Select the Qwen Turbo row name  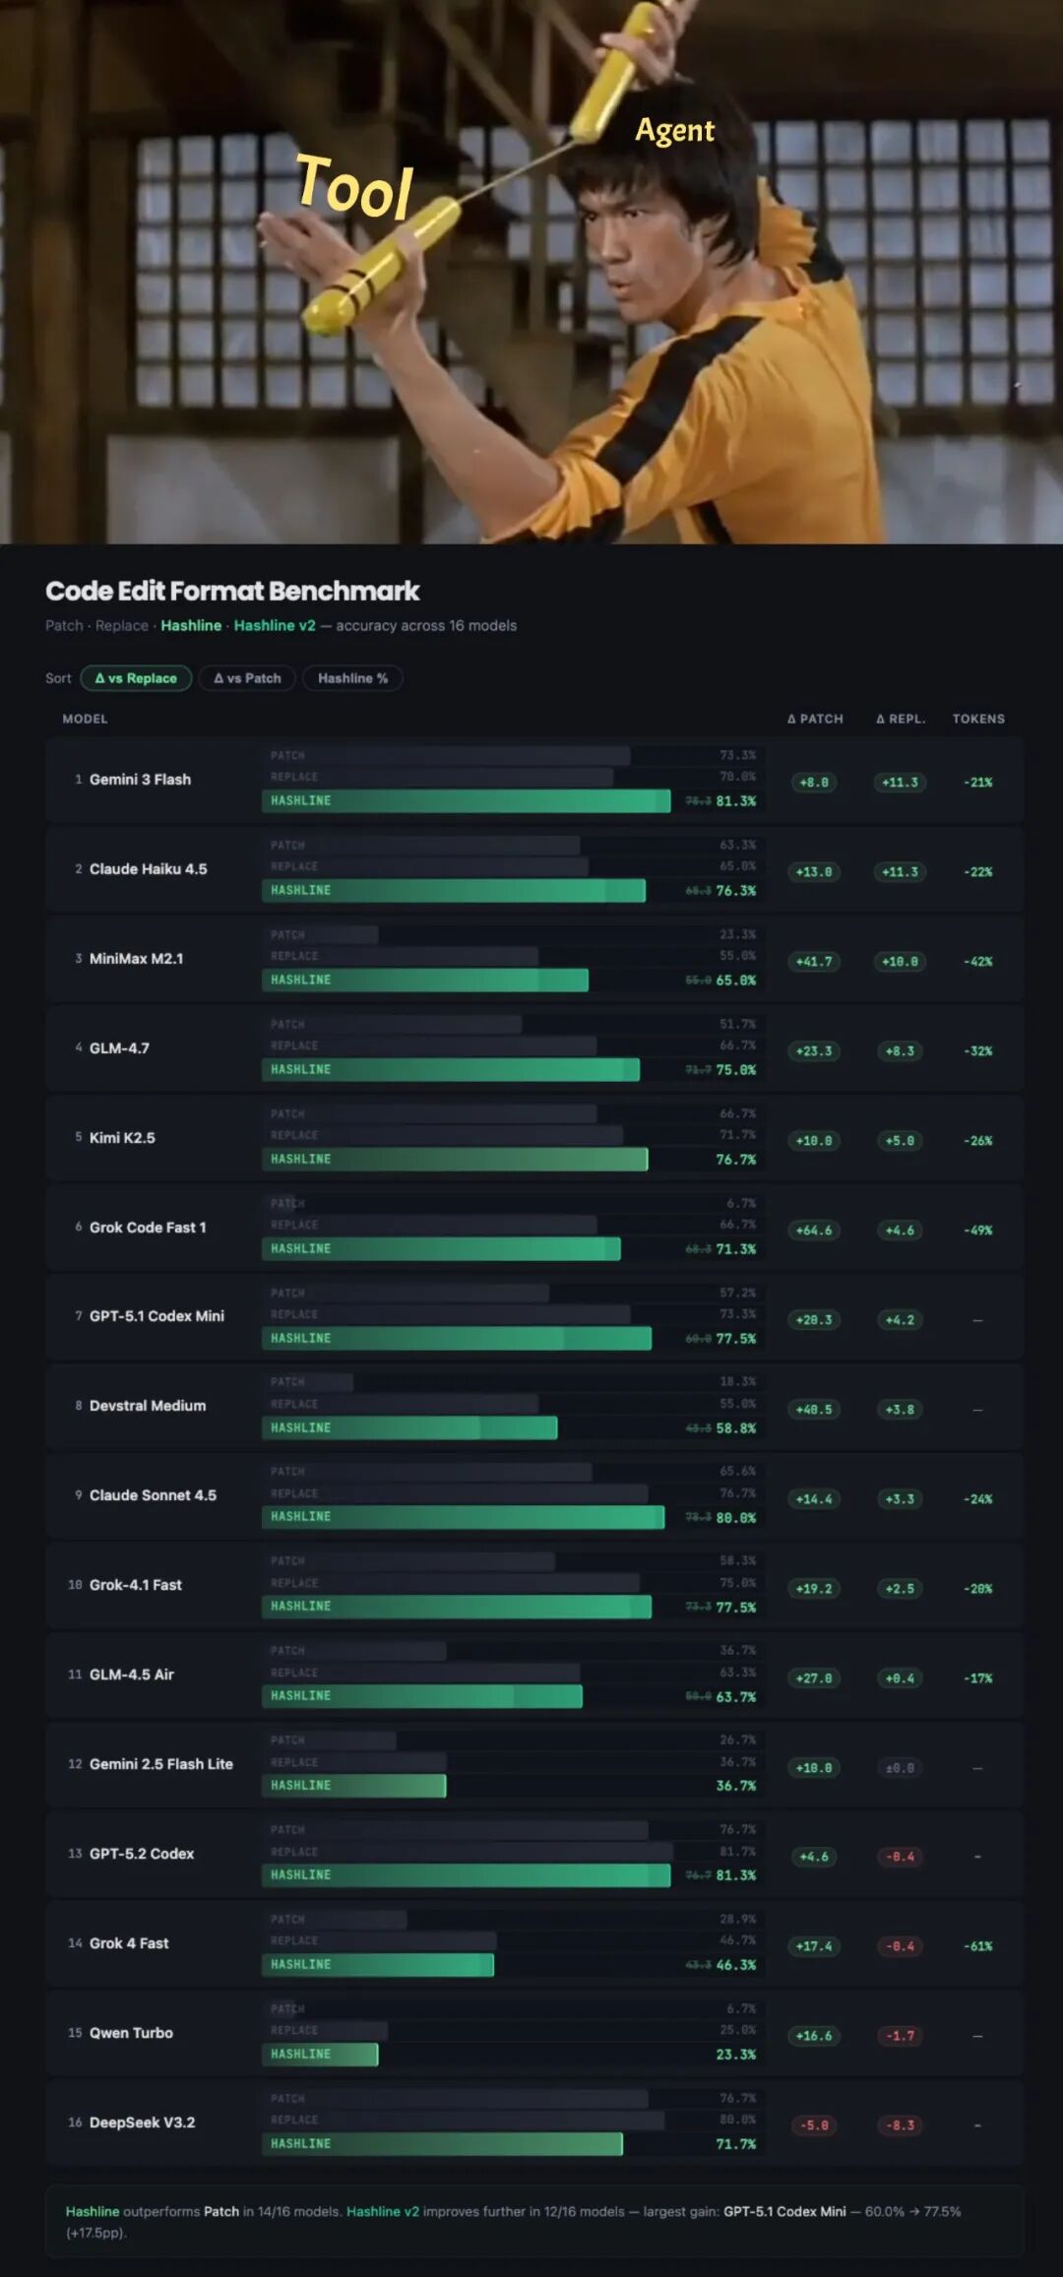(x=131, y=2033)
